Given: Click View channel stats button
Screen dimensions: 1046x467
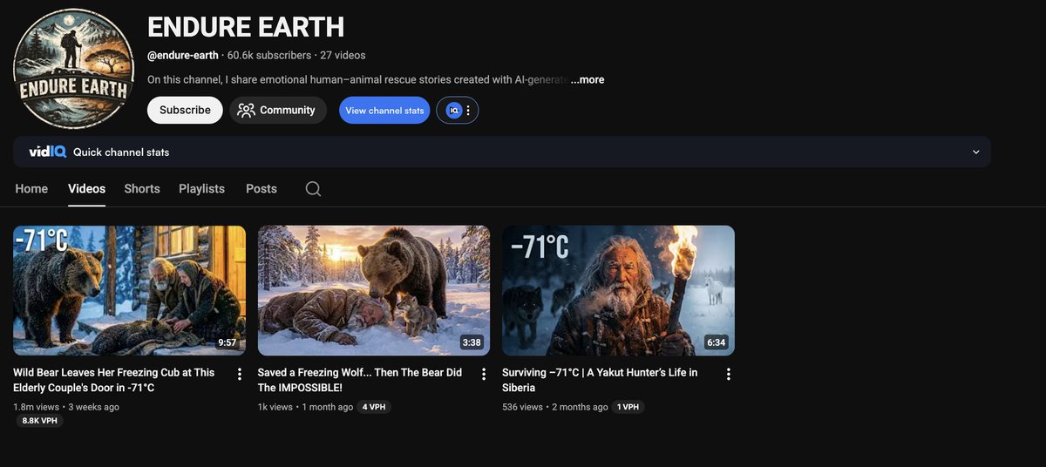Looking at the screenshot, I should 384,111.
